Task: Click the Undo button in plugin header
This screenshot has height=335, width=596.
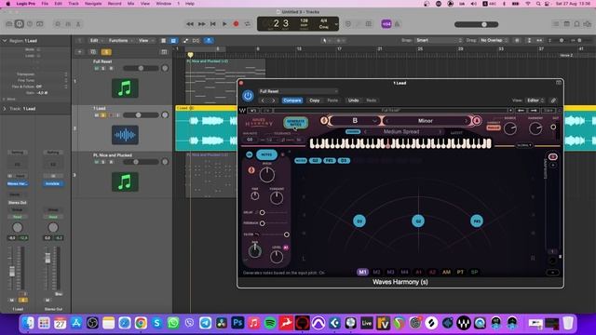Action: (x=353, y=100)
